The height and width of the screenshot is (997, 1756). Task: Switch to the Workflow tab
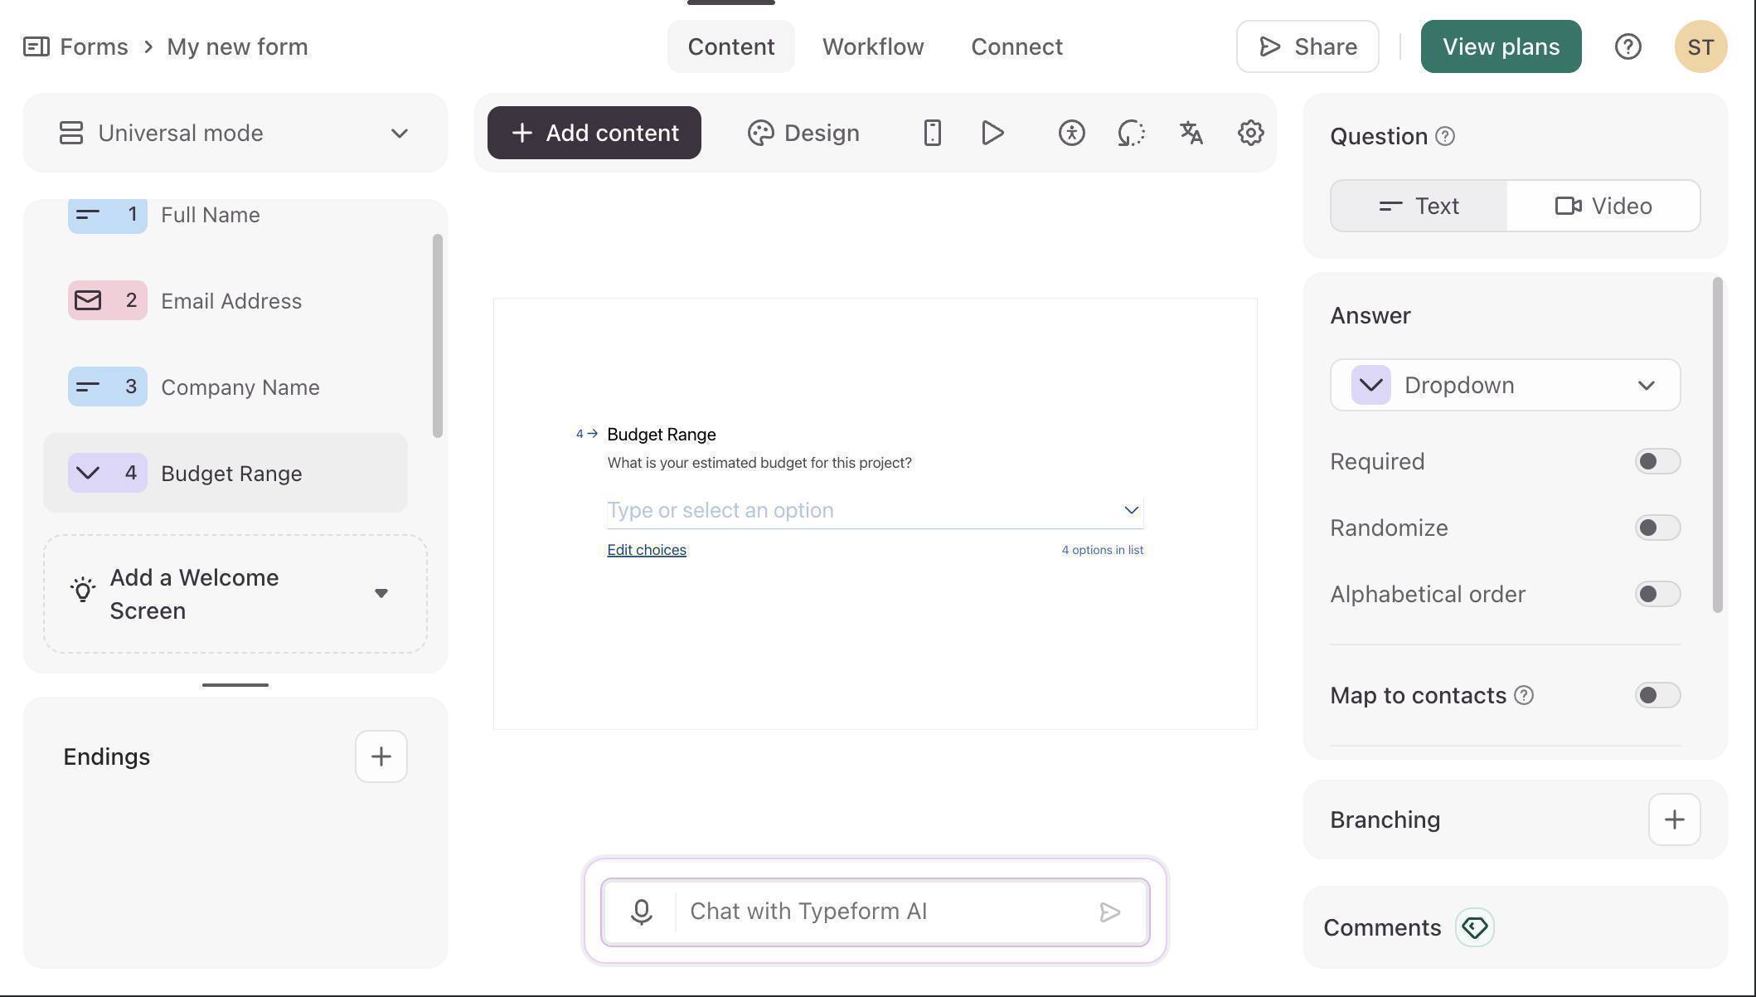click(x=872, y=46)
